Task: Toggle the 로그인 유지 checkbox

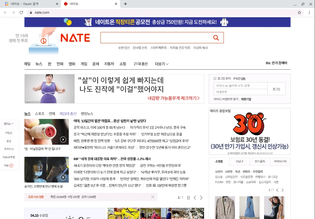Action: pyautogui.click(x=215, y=78)
